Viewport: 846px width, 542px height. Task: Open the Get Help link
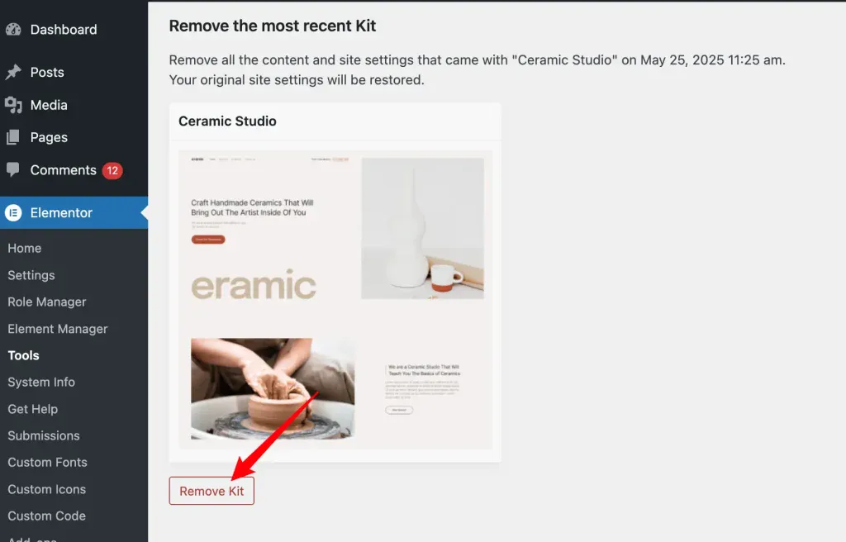[x=32, y=409]
